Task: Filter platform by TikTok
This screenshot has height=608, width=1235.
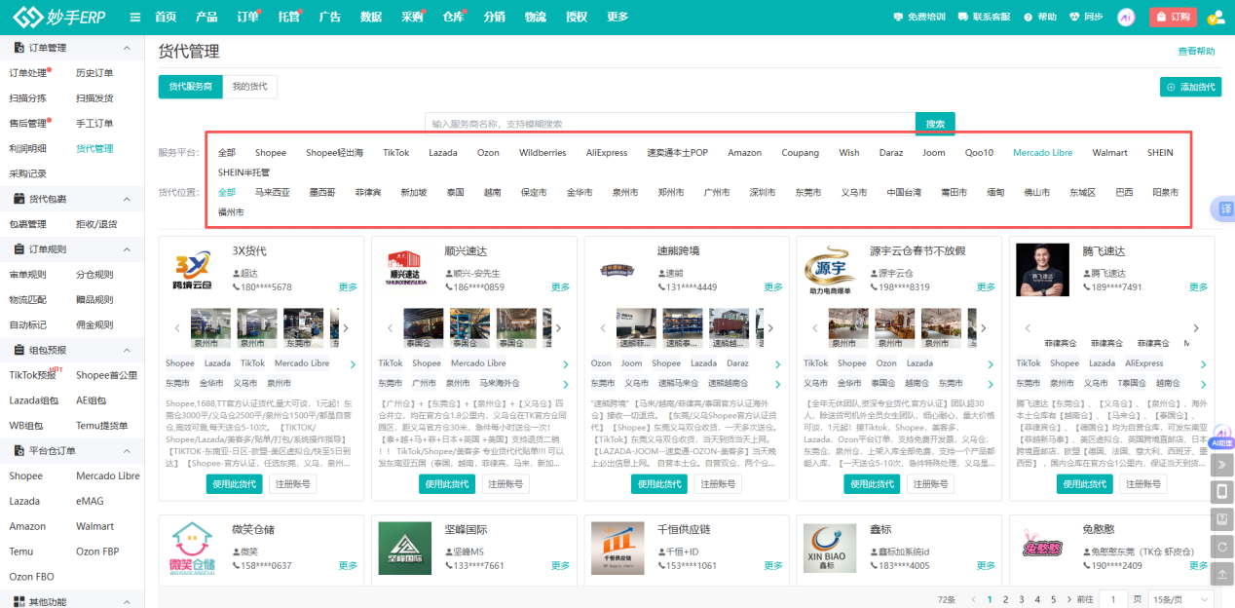Action: 396,153
